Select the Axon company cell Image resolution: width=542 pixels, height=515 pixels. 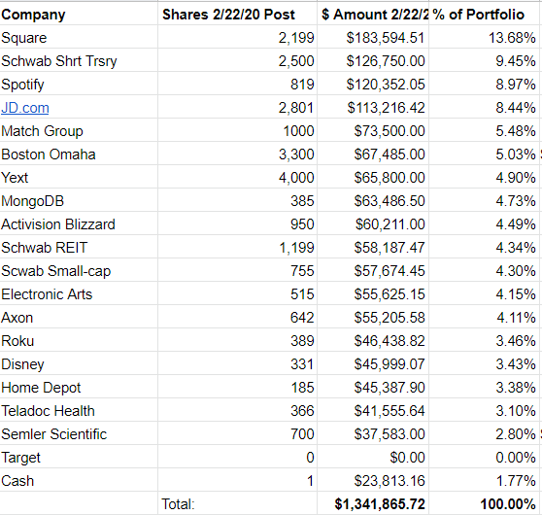pyautogui.click(x=79, y=318)
